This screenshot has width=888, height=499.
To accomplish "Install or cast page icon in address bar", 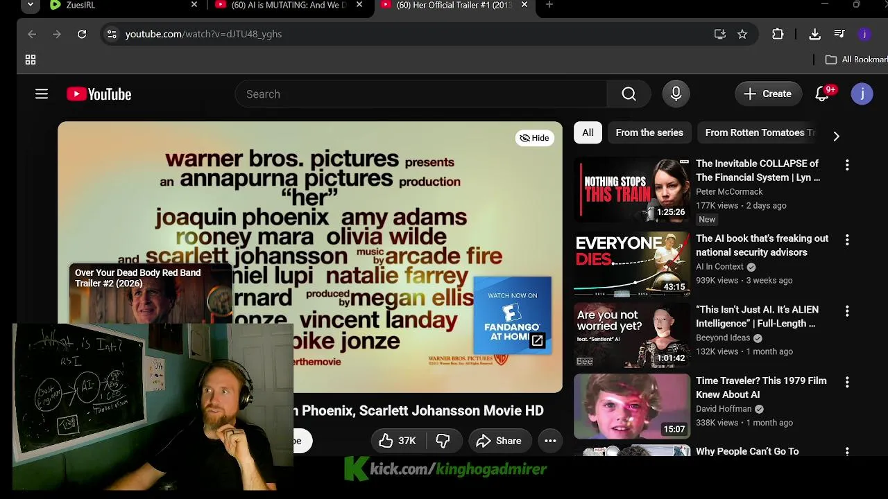I will pos(720,34).
